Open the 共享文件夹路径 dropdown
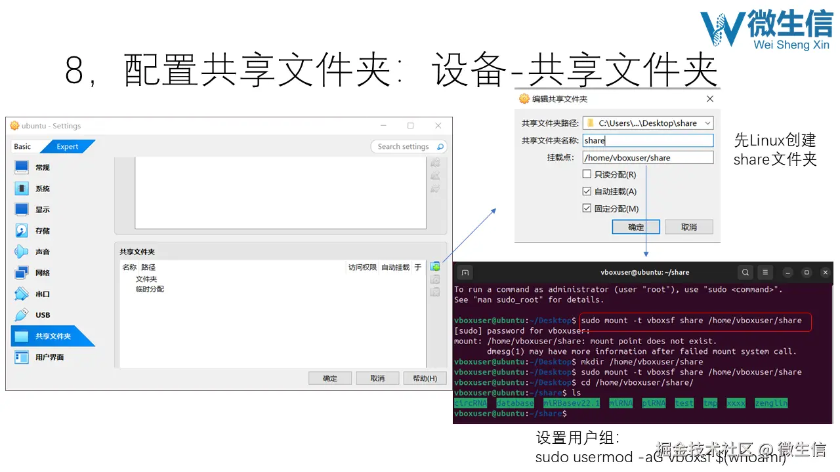Screen dimensions: 840x472 [x=707, y=123]
